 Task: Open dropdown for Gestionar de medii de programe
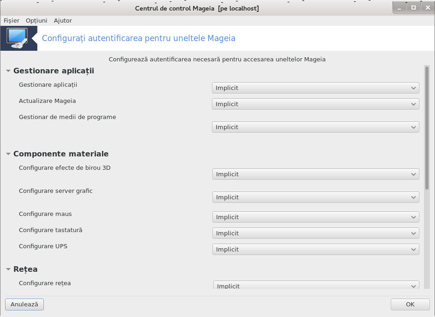316,127
